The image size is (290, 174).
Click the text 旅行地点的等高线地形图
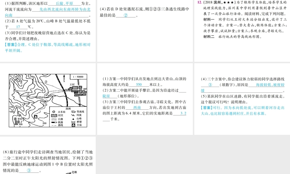(x=240, y=37)
